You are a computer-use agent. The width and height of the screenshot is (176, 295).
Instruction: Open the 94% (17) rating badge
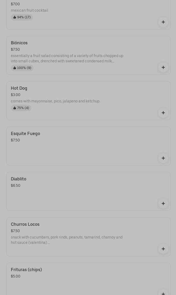[22, 17]
